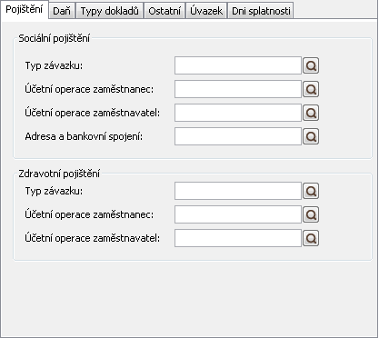Select the Pojištění tab

[x=25, y=10]
